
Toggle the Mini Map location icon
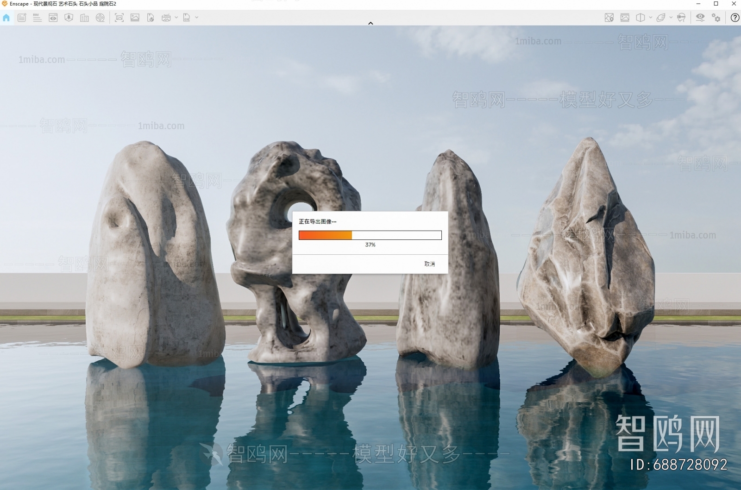[609, 18]
